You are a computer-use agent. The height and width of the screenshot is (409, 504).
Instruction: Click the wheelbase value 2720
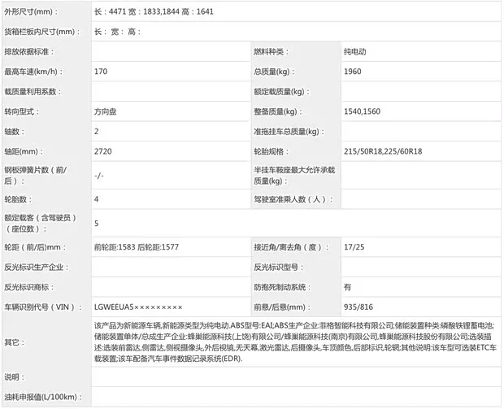coord(102,151)
